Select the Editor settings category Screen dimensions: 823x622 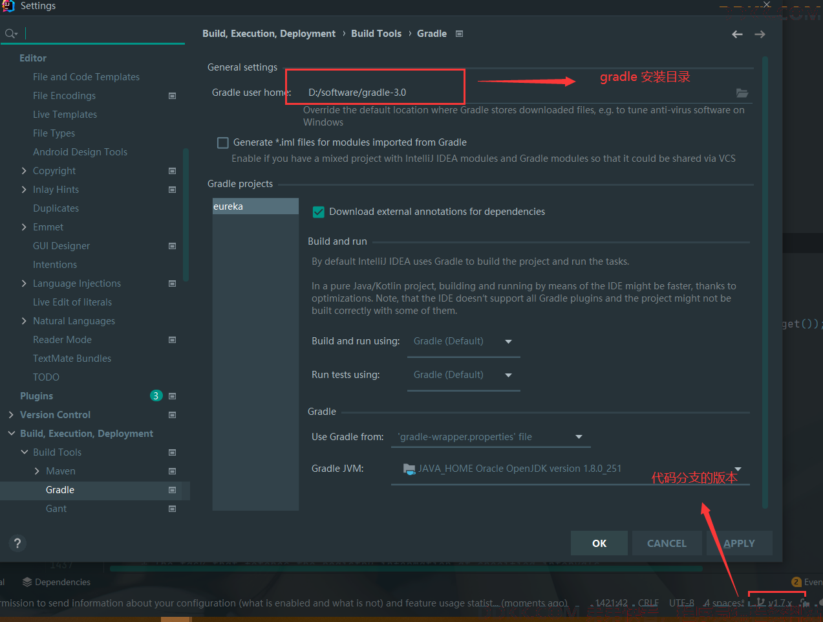(33, 58)
